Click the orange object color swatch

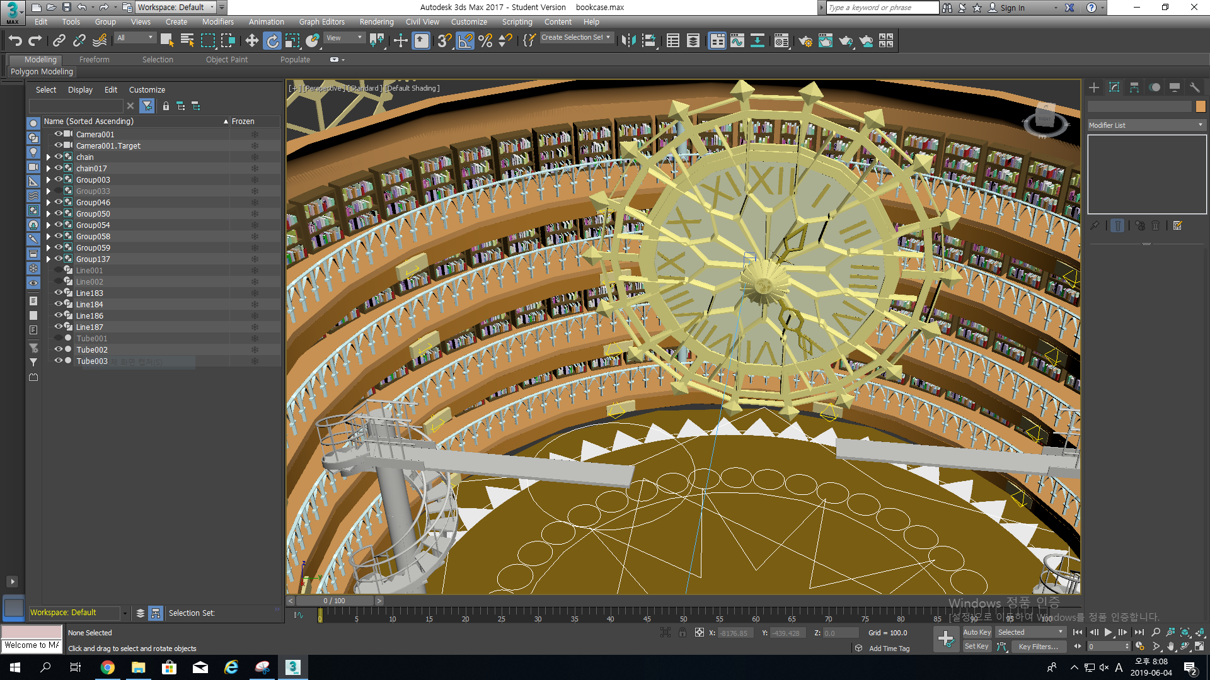1200,106
